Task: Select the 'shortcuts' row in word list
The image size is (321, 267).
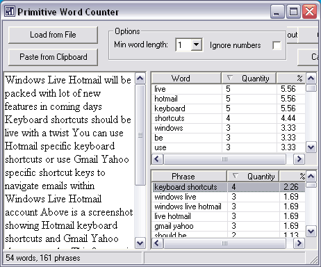Action: pyautogui.click(x=229, y=118)
